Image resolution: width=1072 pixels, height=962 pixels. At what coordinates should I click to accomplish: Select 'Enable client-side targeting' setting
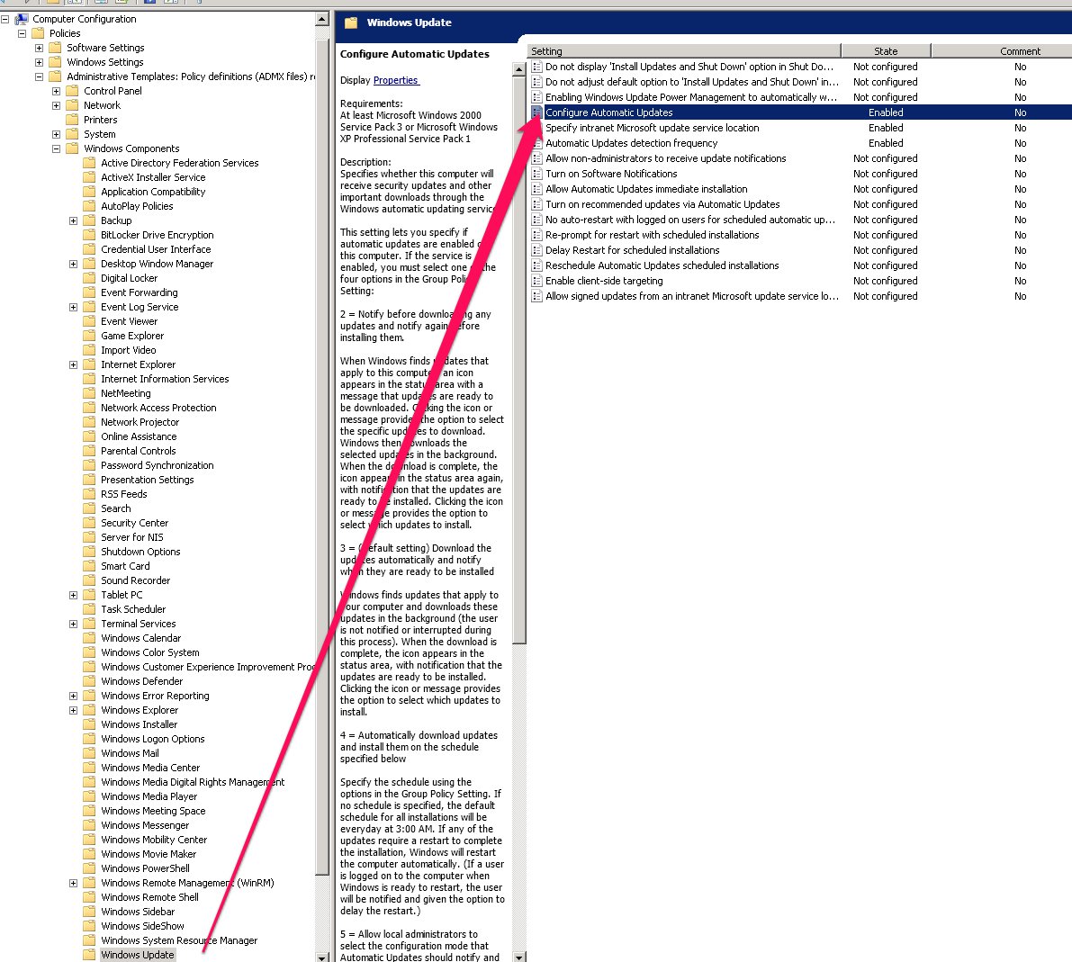coord(604,281)
